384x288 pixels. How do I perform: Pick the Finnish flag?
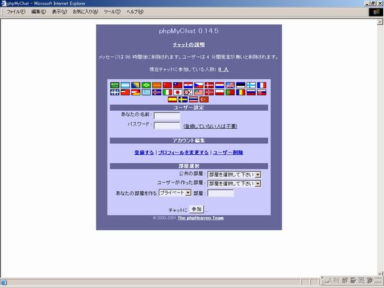pyautogui.click(x=252, y=85)
